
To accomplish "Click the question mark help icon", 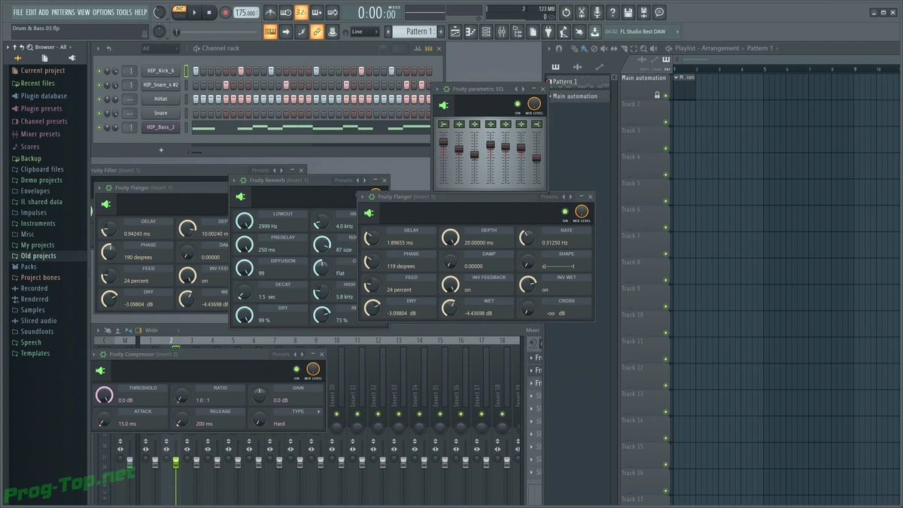I will point(613,13).
